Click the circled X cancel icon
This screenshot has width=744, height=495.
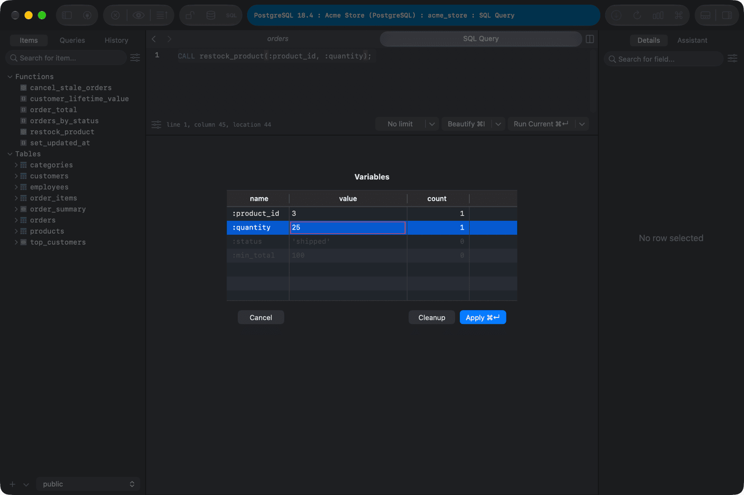click(115, 15)
